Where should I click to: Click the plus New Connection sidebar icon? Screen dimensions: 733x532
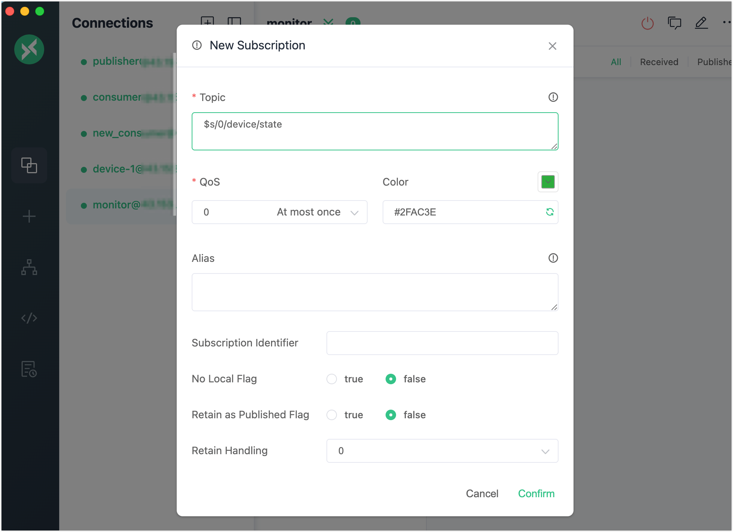(29, 217)
